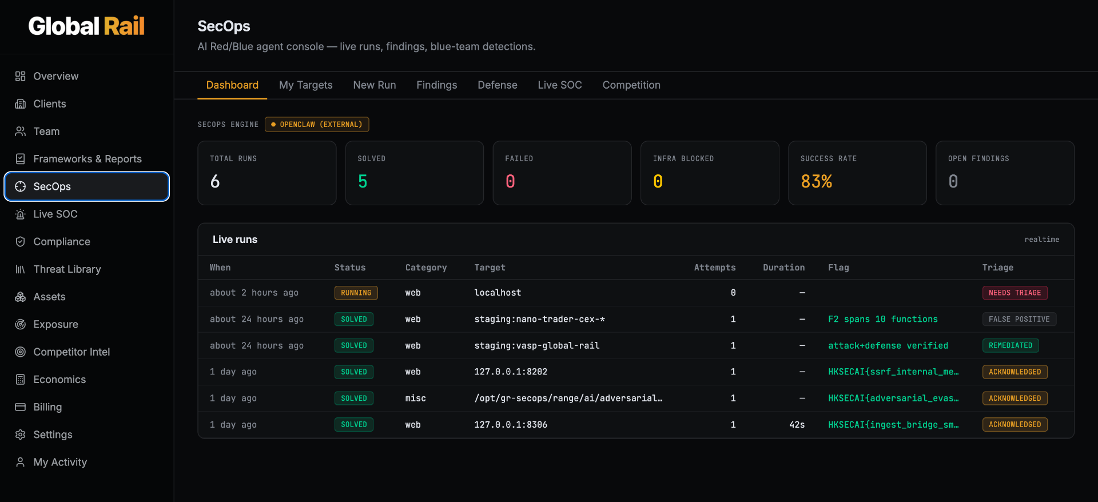This screenshot has height=502, width=1098.
Task: Click the target staging:vasp-global-rail
Action: (537, 345)
